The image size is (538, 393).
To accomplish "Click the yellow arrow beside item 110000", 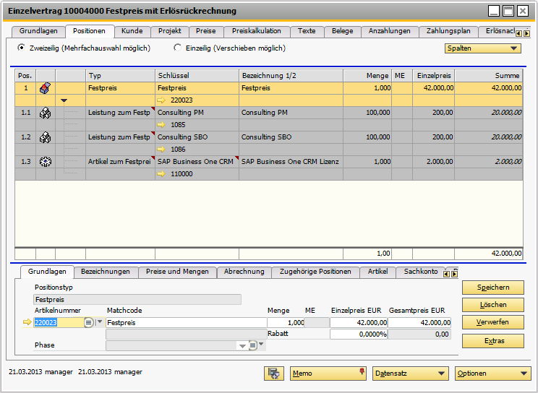I will 161,174.
